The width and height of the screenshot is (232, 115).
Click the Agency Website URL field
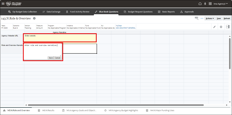click(60, 38)
